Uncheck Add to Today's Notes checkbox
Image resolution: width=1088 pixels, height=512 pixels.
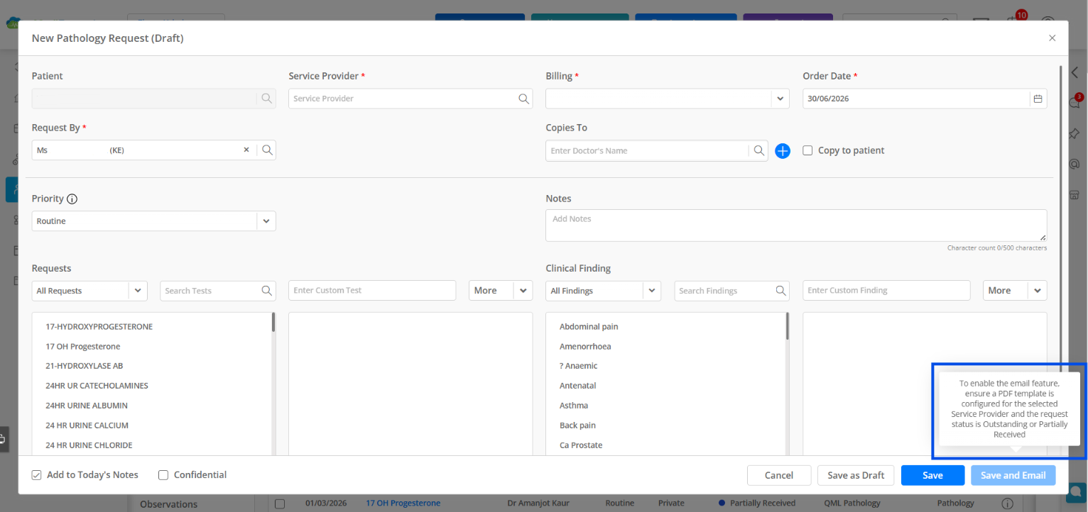(x=36, y=474)
